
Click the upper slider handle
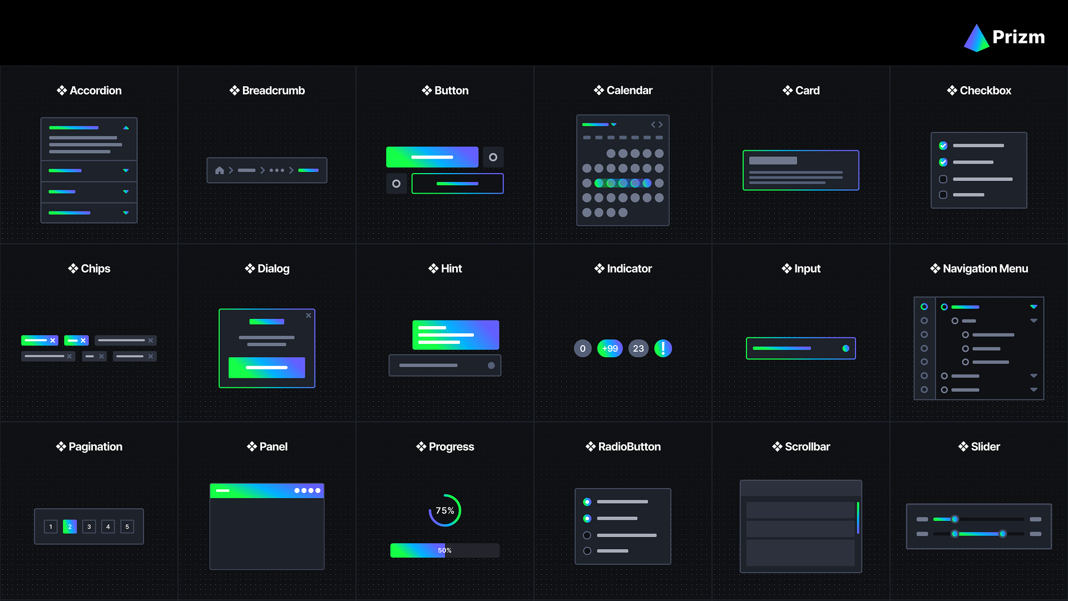(x=955, y=519)
